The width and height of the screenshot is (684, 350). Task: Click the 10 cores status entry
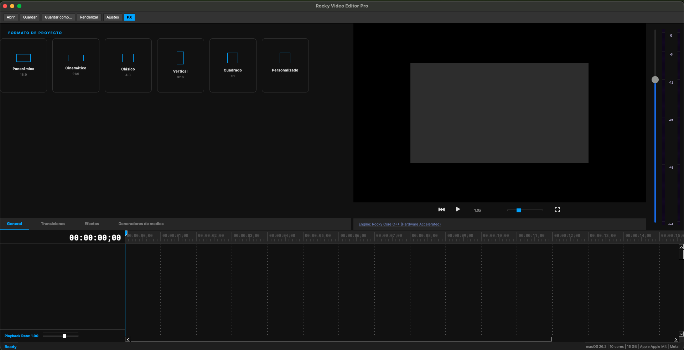click(617, 346)
